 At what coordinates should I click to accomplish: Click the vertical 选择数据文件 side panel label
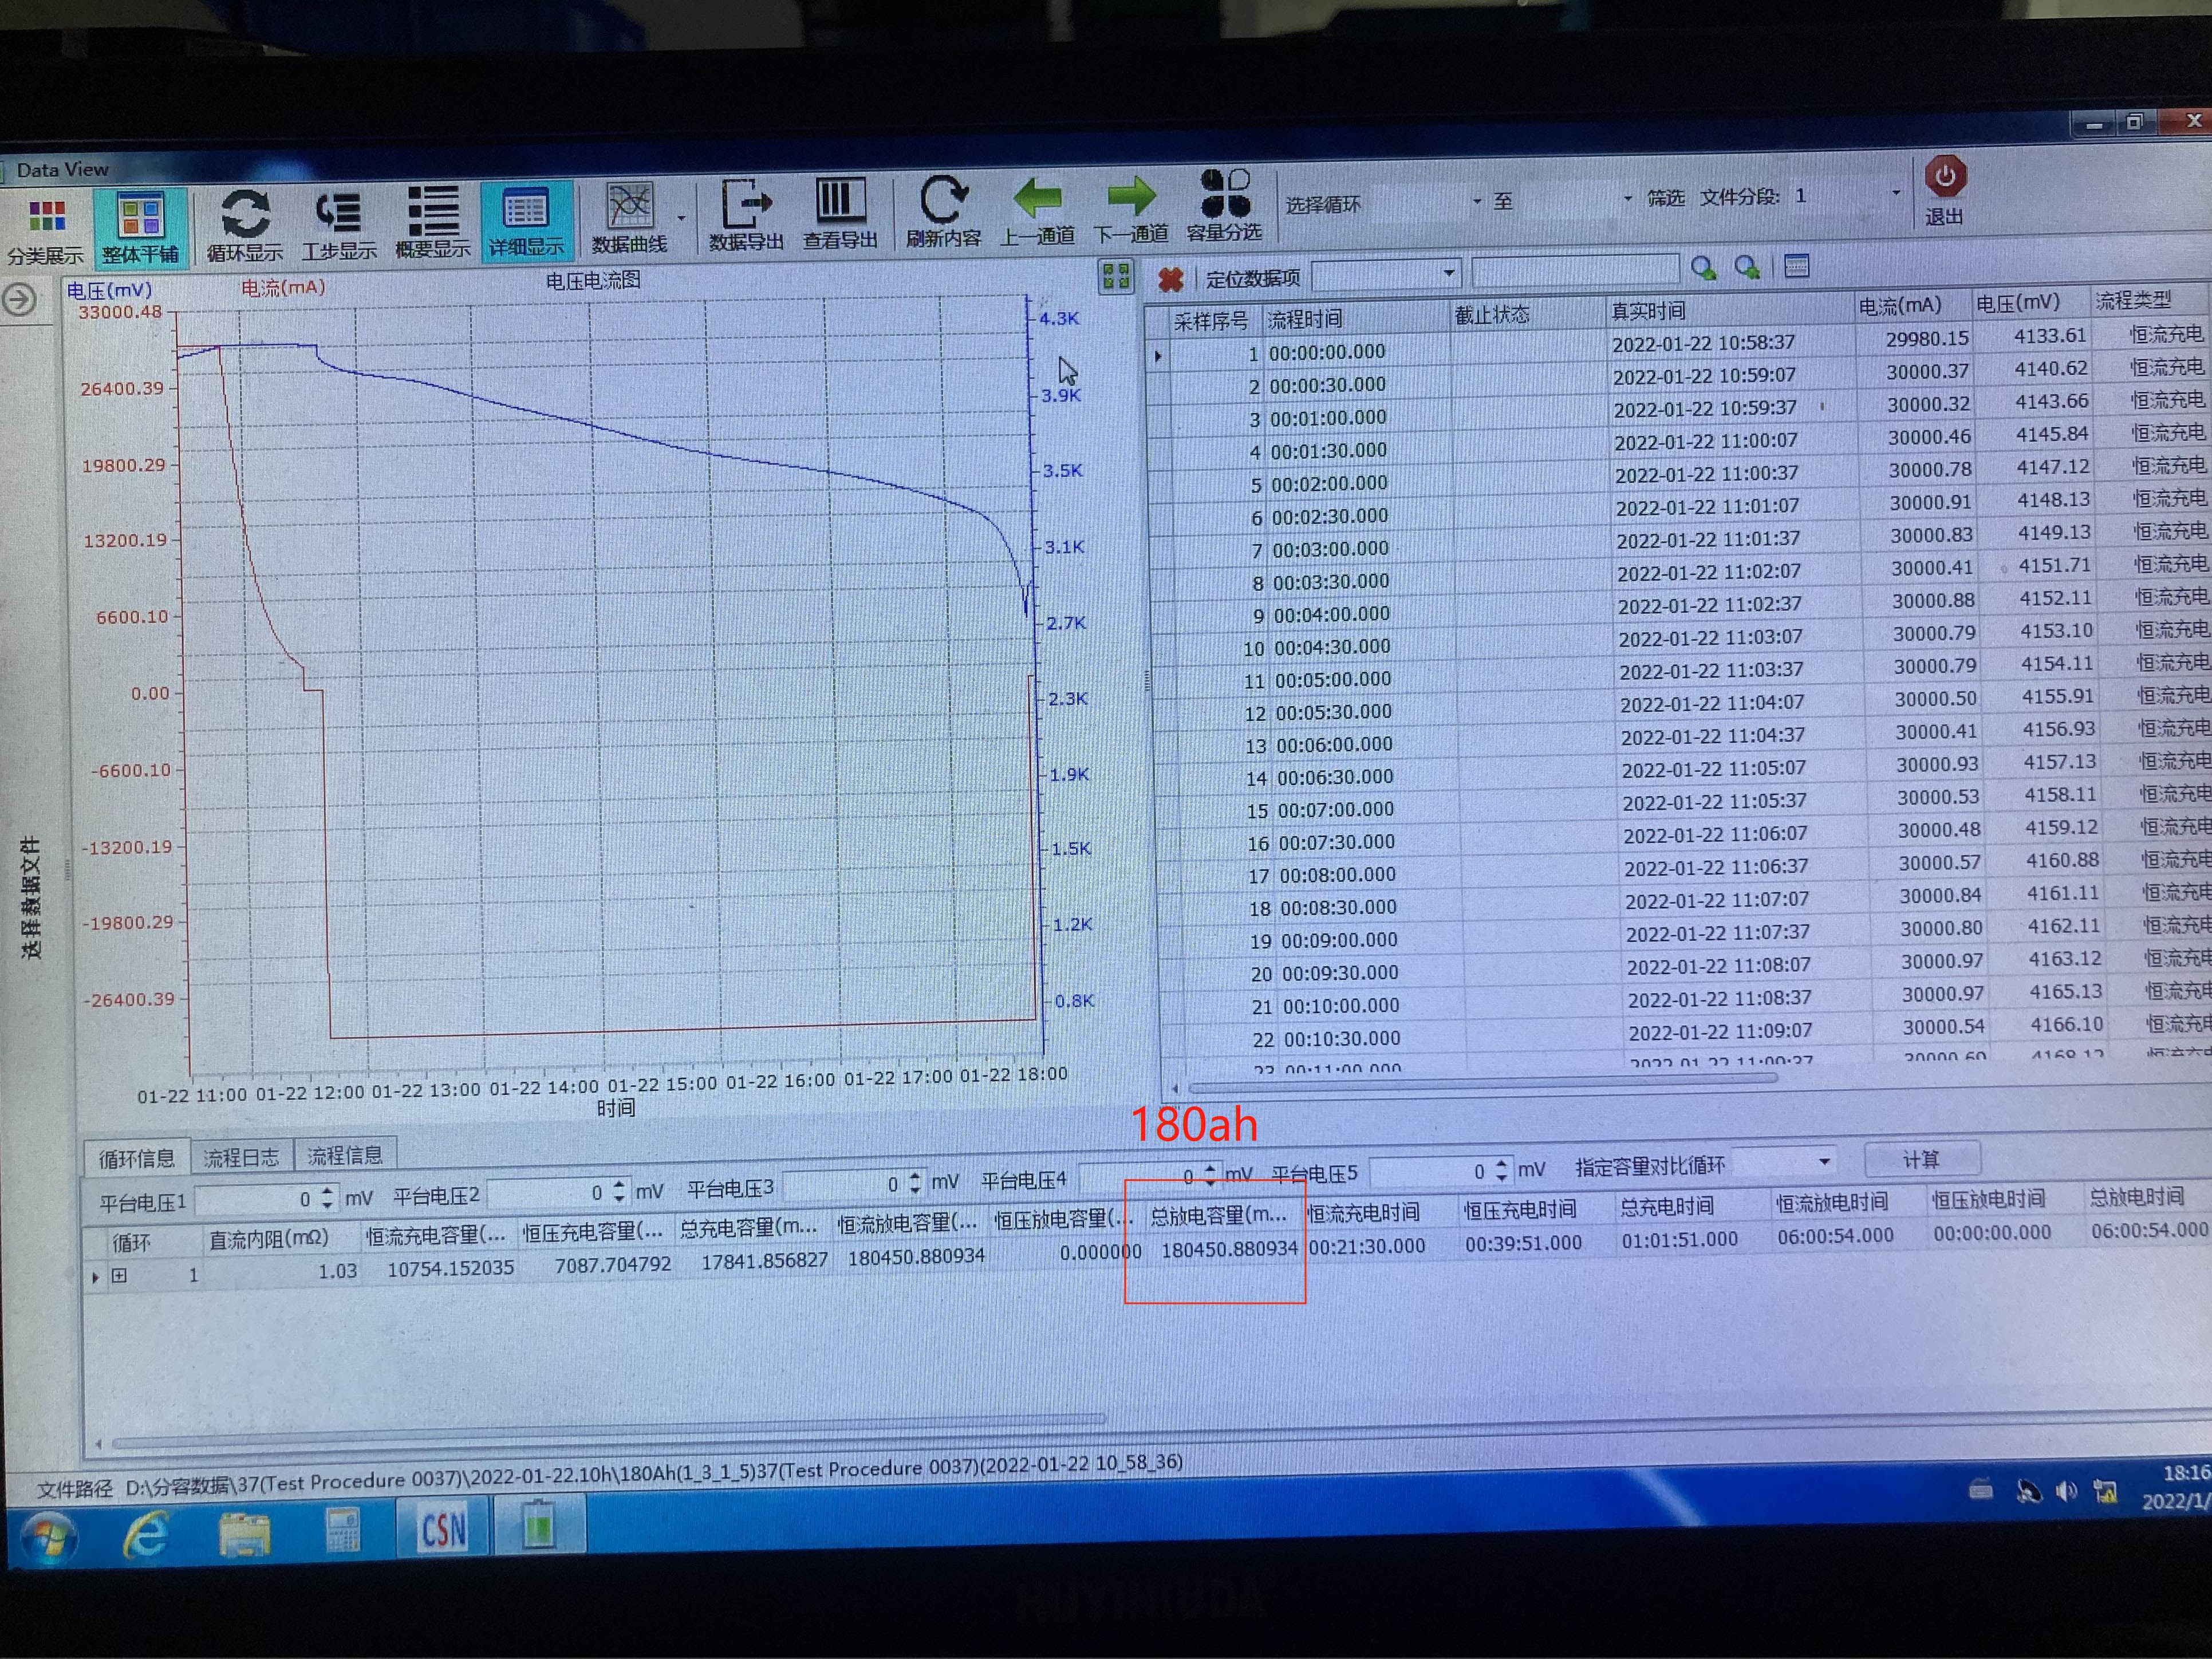[x=32, y=898]
